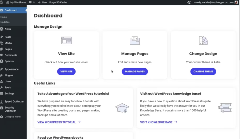Viewport: 240px width, 139px height.
Task: Click the Appearance brush icon
Action: click(2, 69)
